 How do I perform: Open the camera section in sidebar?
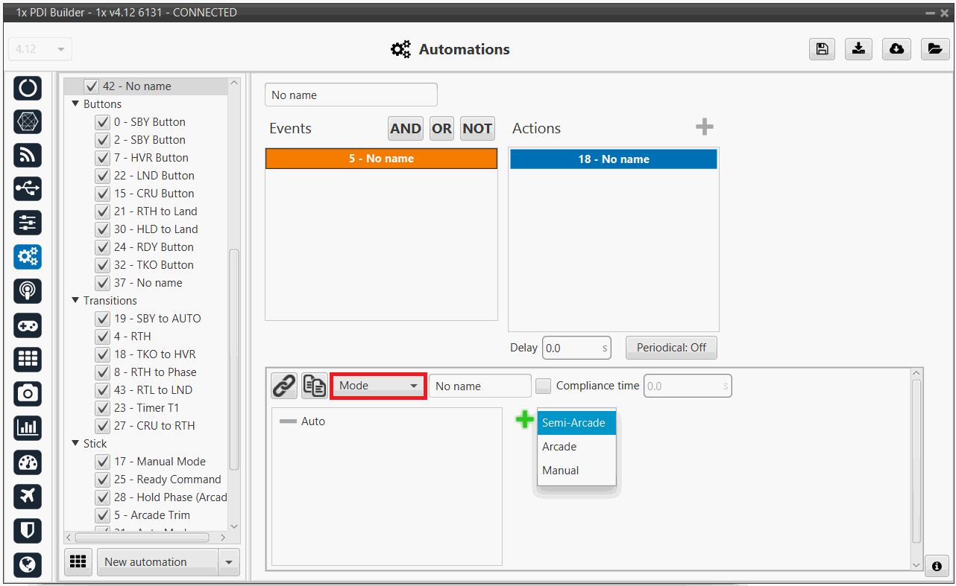click(28, 393)
